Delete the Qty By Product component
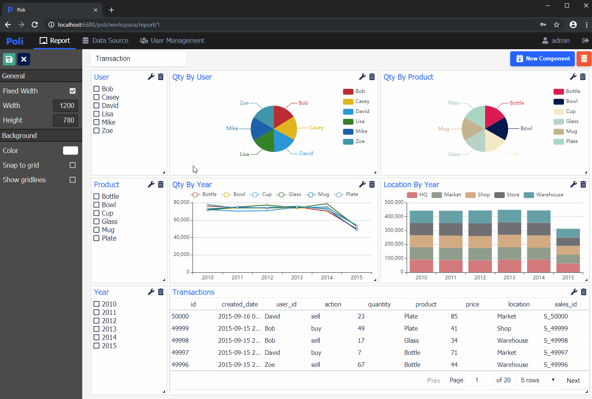592x399 pixels. [583, 77]
